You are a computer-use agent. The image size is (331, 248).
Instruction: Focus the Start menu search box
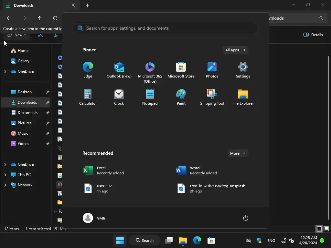click(165, 28)
